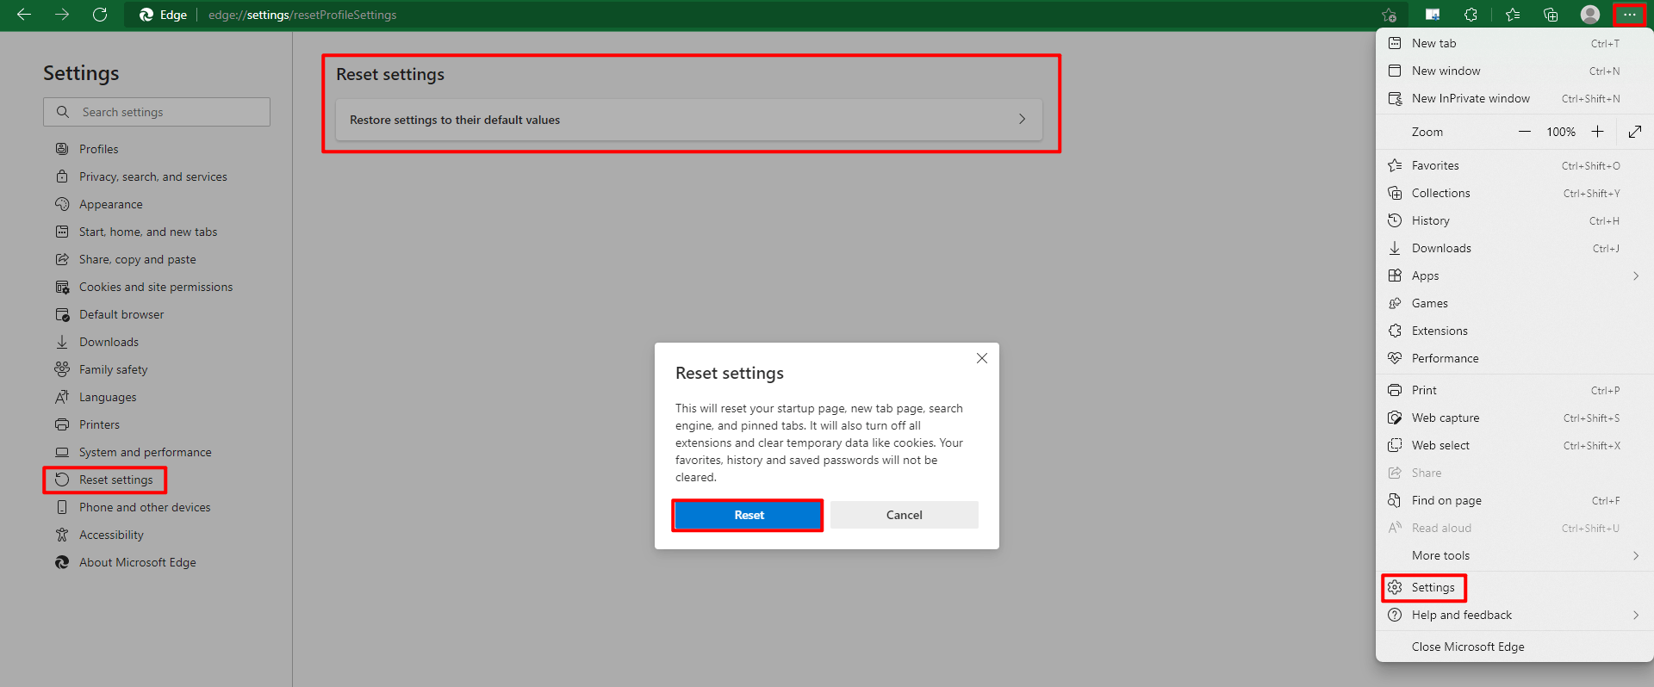Go back using the browser back arrow

[24, 15]
